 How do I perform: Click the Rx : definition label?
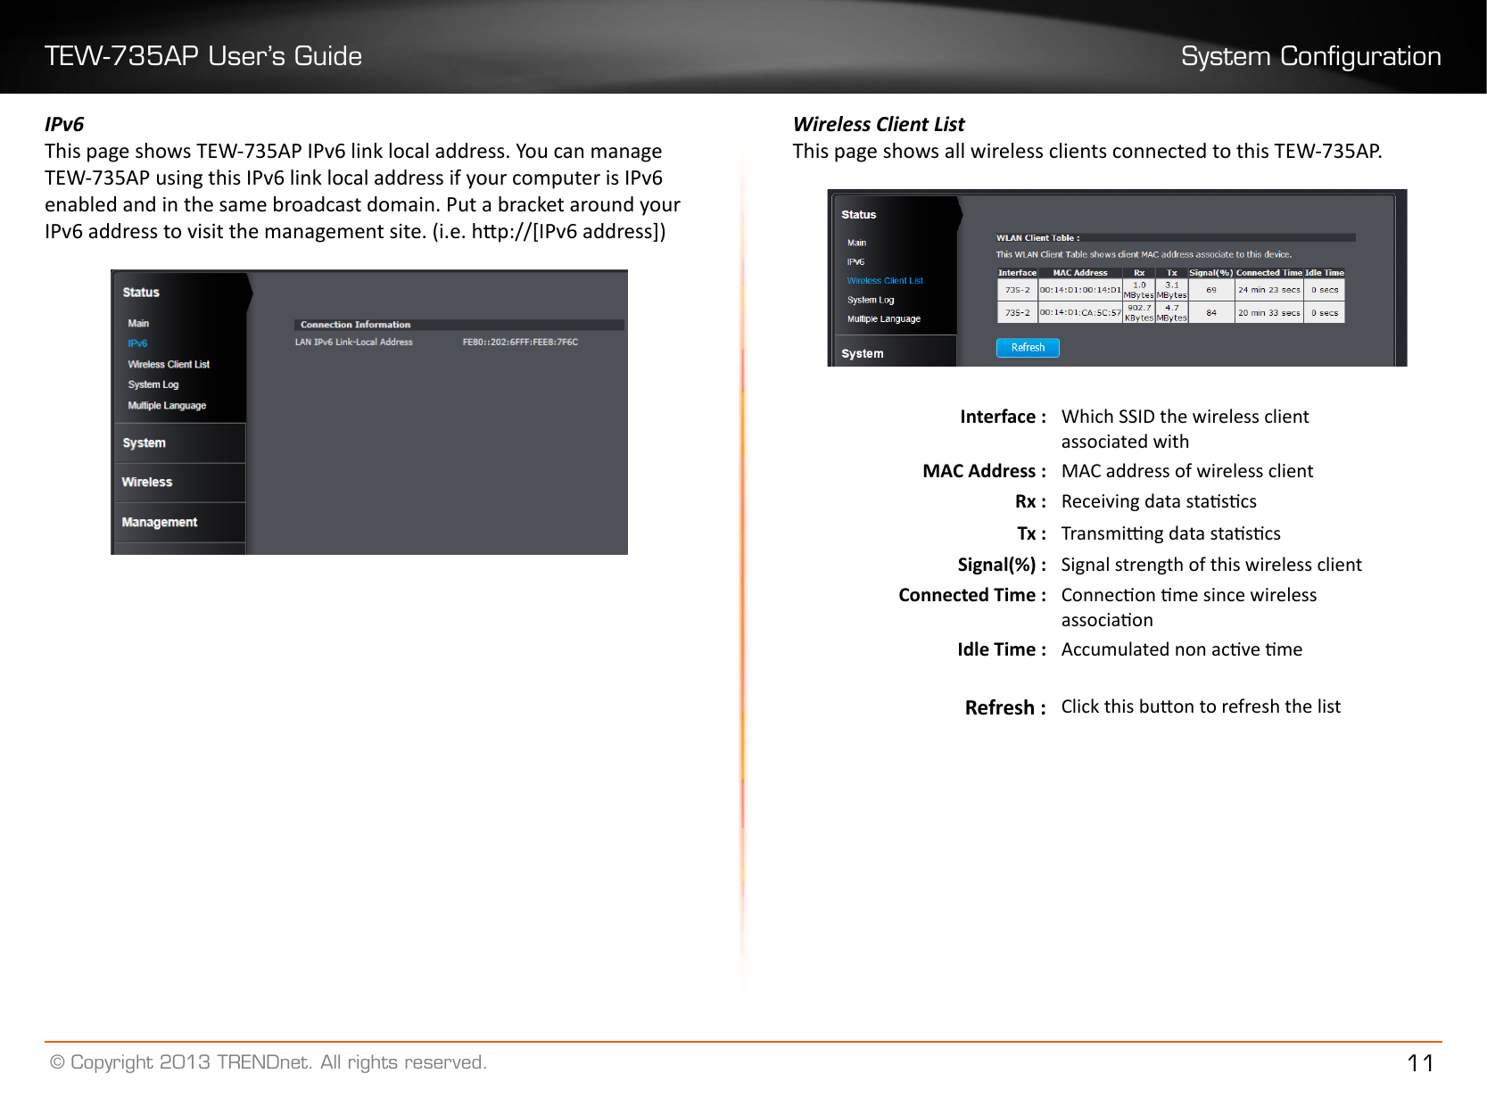tap(1030, 501)
